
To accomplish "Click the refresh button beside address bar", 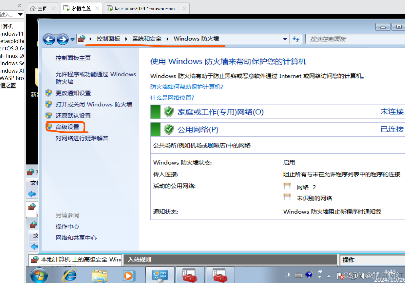I will click(296, 39).
